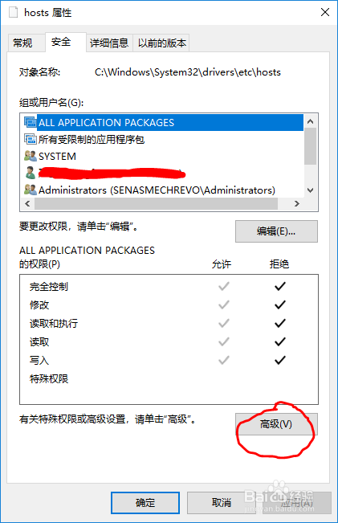
Task: Open the 以前的版本 tab
Action: (162, 43)
